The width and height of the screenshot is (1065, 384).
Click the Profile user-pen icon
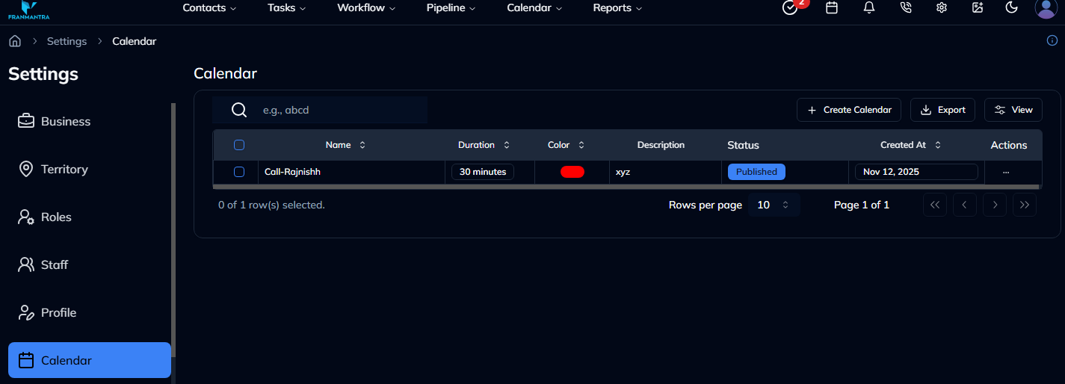click(x=26, y=312)
